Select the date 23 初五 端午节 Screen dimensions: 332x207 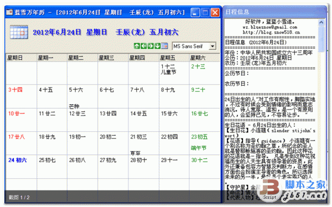pyautogui.click(x=205, y=143)
